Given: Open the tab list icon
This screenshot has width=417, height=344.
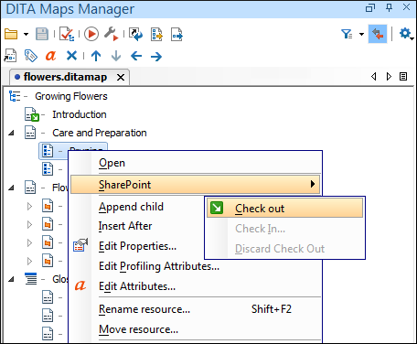Looking at the screenshot, I should pos(403,76).
